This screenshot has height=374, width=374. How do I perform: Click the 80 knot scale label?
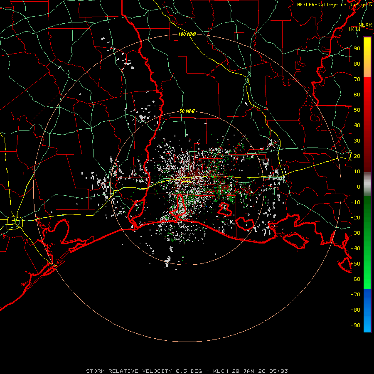pos(357,64)
